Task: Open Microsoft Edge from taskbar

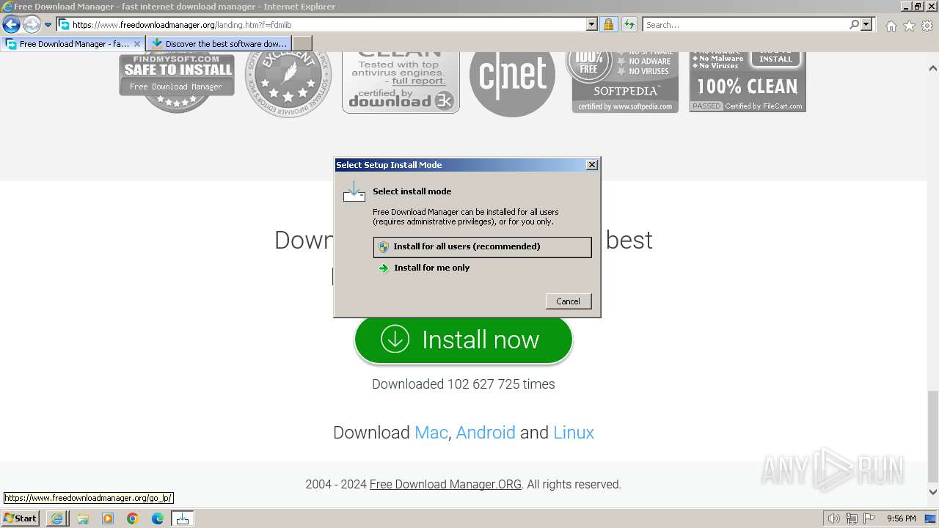Action: click(x=158, y=518)
